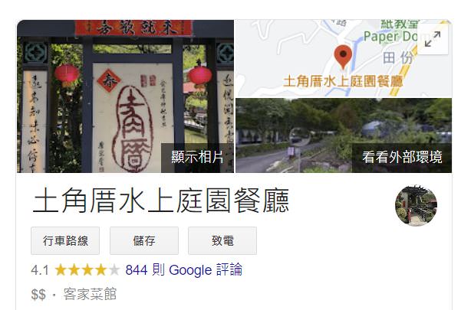Click the red location pin on map
461x310 pixels.
(343, 57)
